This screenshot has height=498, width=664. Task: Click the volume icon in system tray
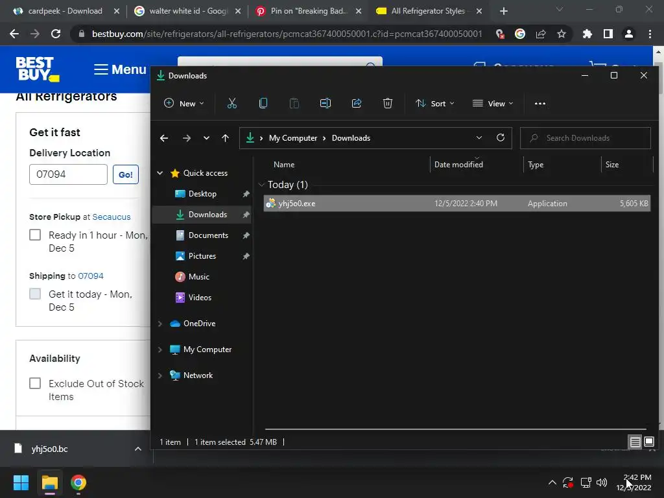pyautogui.click(x=602, y=482)
